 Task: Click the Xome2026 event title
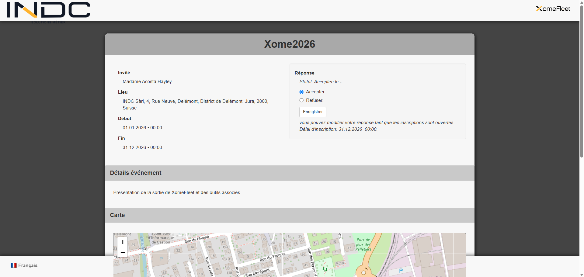point(290,44)
